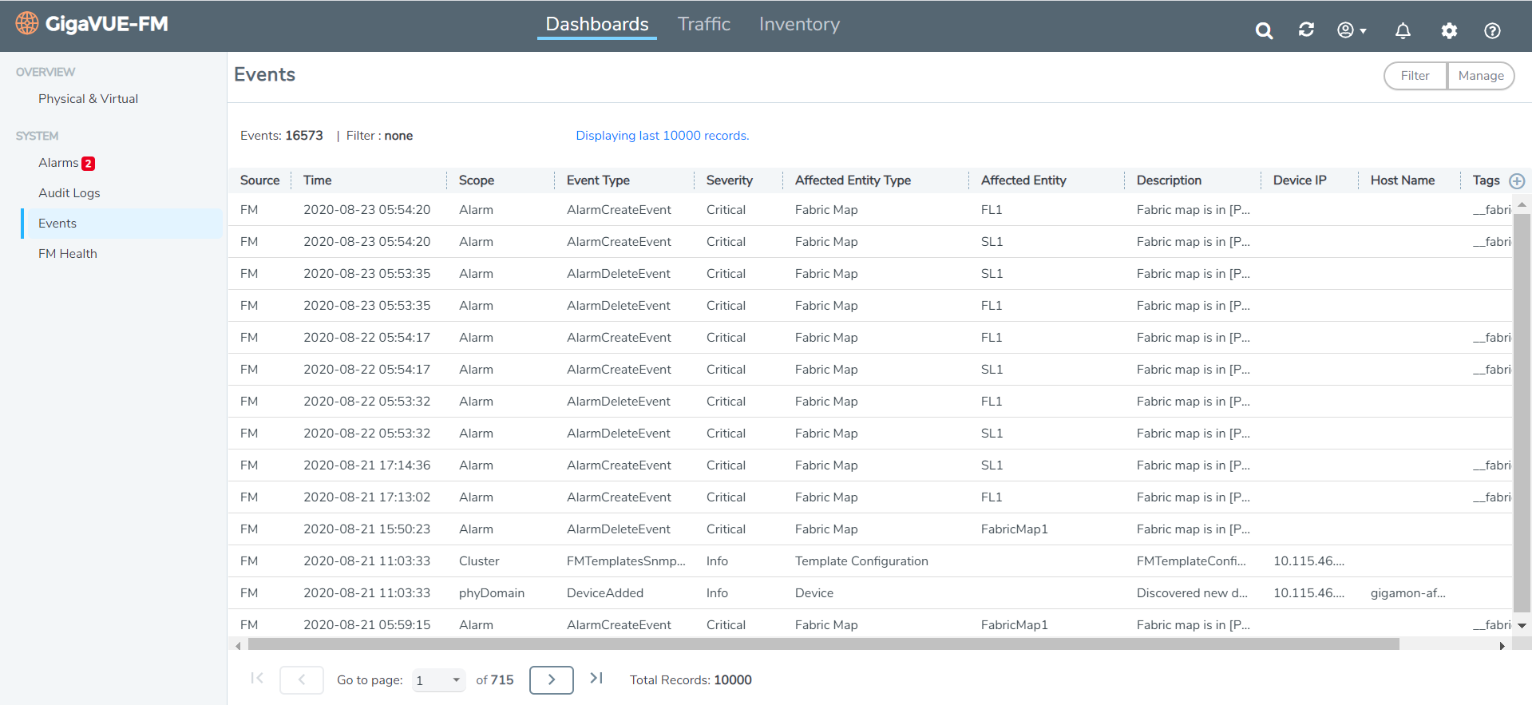Open the settings gear icon
Image resolution: width=1532 pixels, height=705 pixels.
[x=1449, y=30]
